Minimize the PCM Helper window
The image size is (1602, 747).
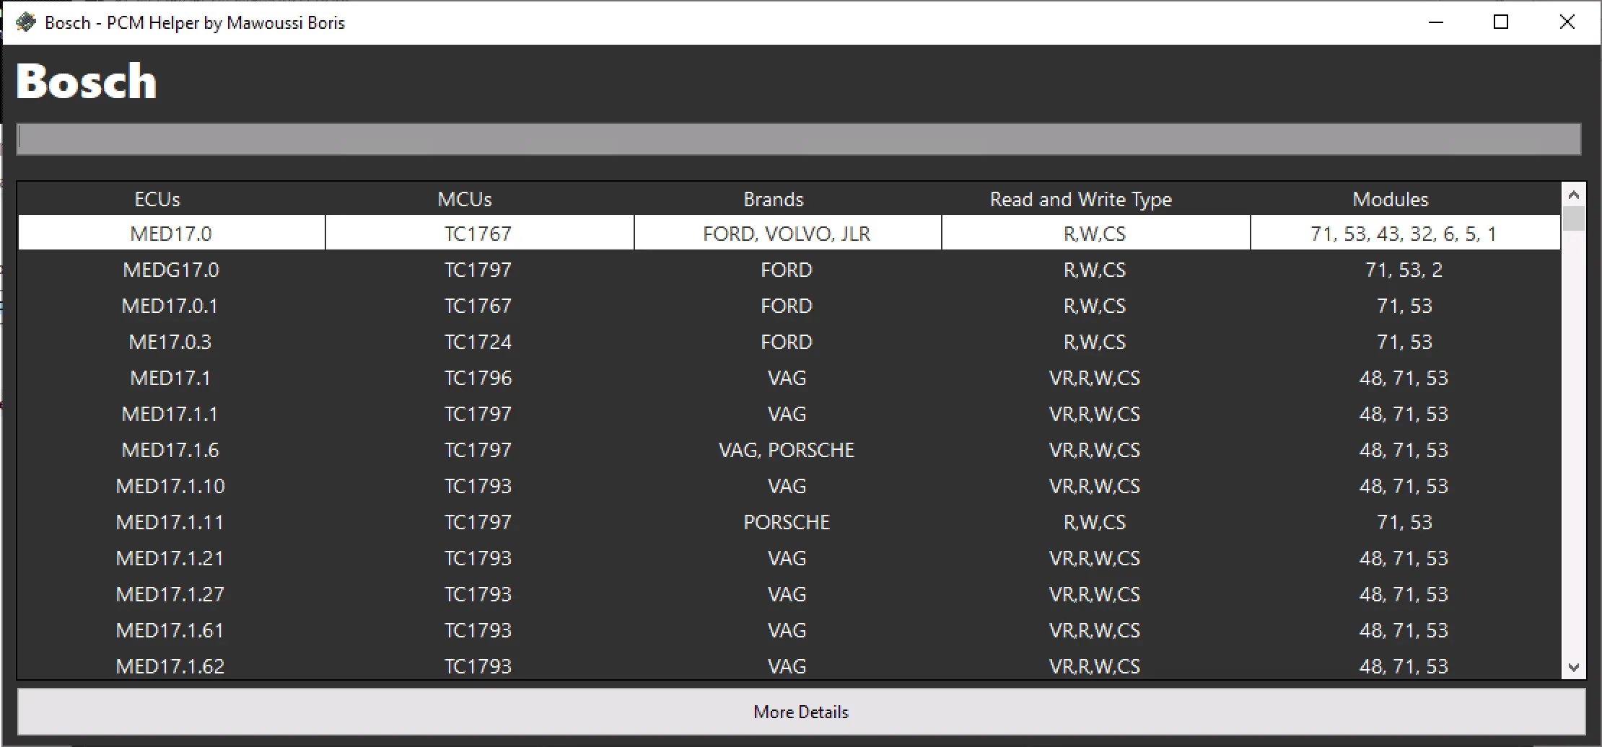[x=1436, y=22]
